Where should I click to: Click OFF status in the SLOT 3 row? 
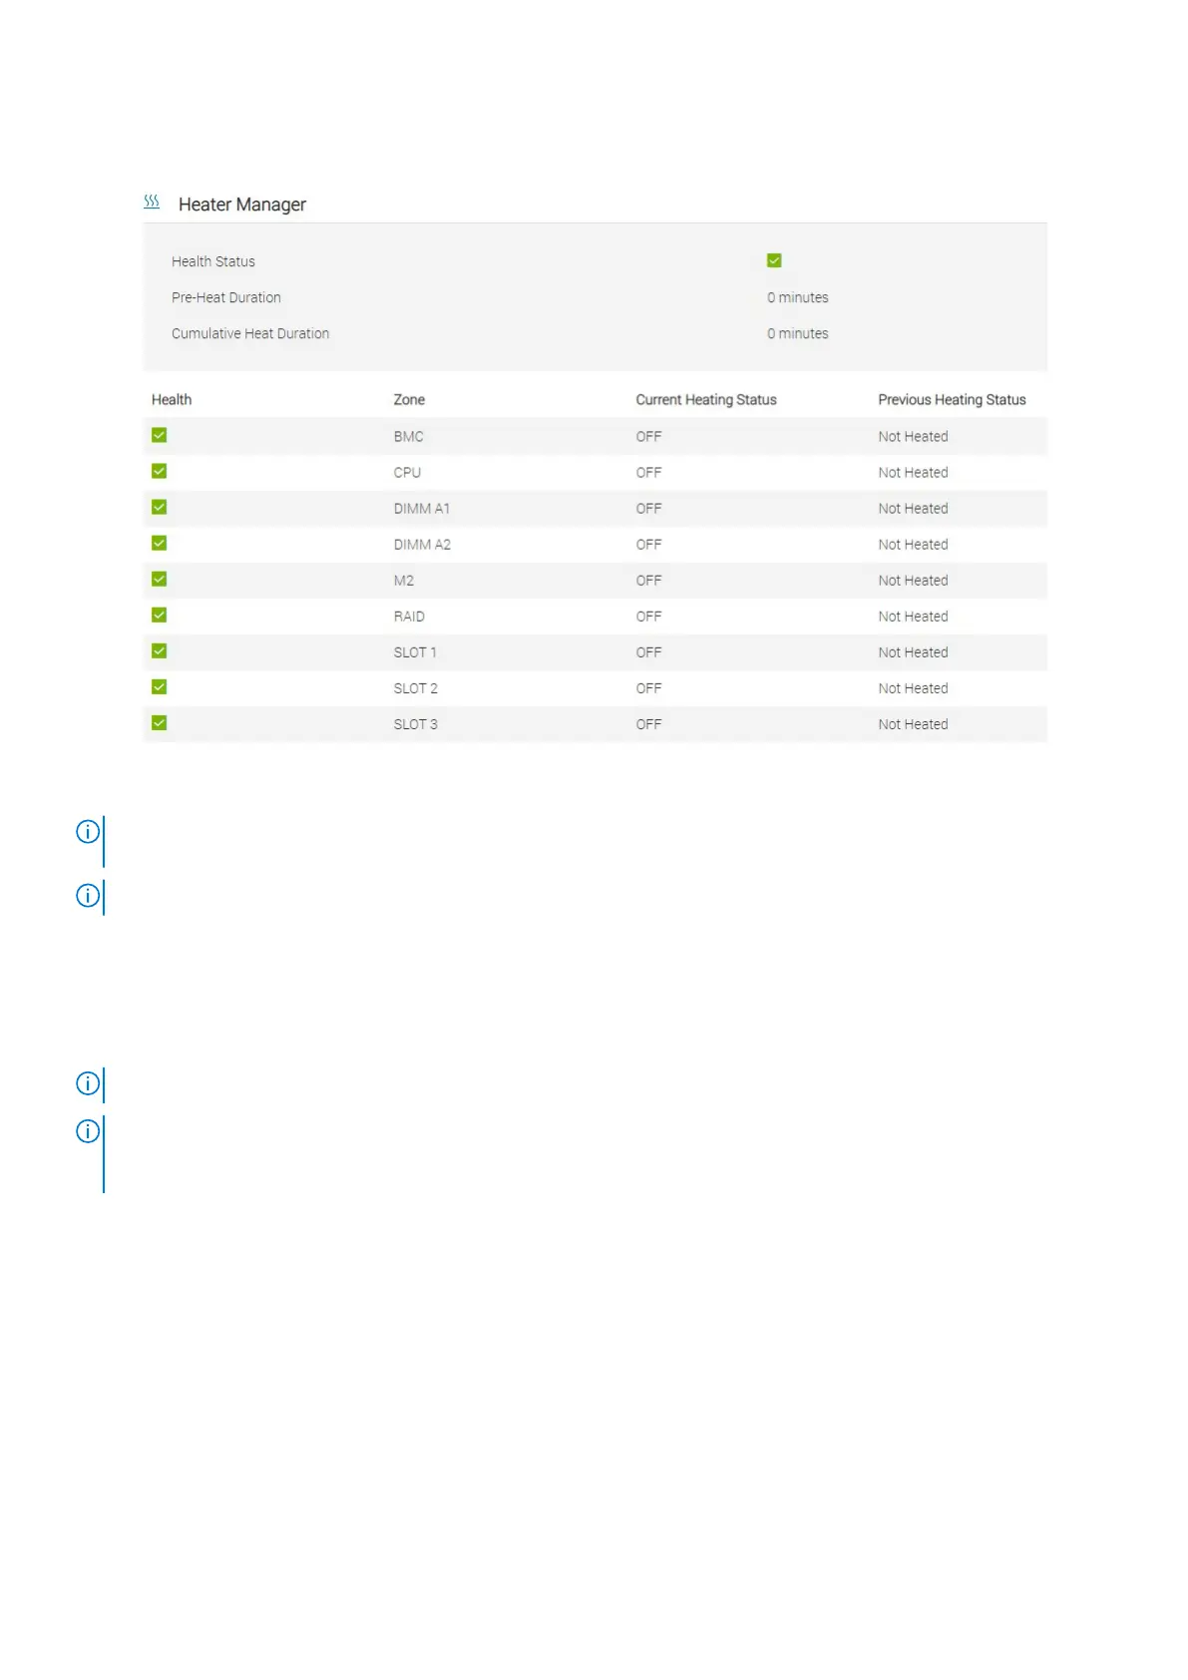[648, 724]
